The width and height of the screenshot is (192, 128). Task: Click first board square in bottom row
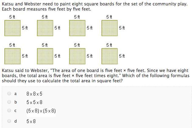pyautogui.click(x=12, y=56)
